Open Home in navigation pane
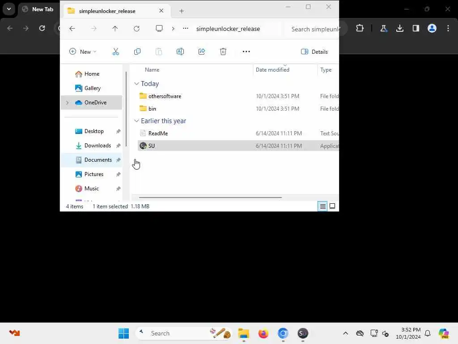This screenshot has width=458, height=344. tap(92, 74)
